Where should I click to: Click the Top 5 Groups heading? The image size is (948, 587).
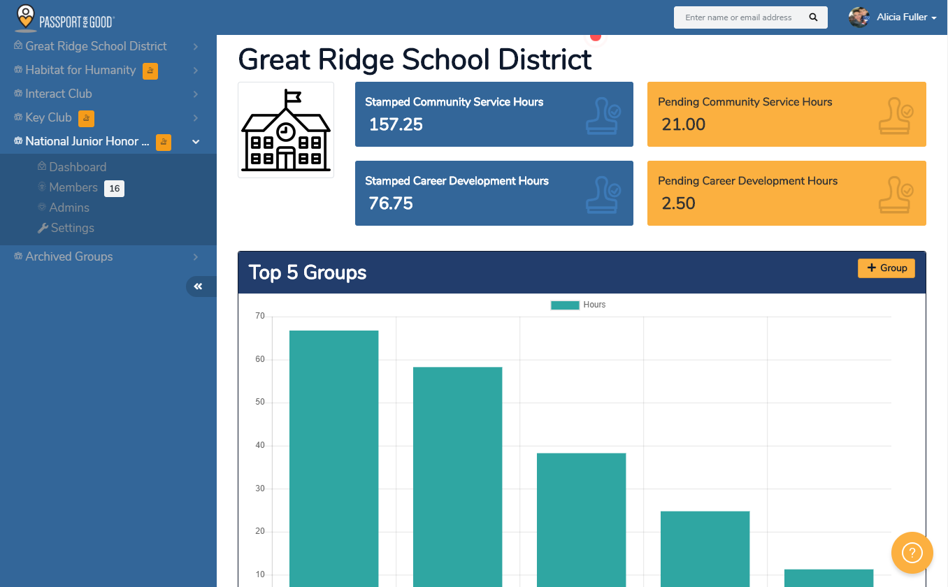click(308, 273)
